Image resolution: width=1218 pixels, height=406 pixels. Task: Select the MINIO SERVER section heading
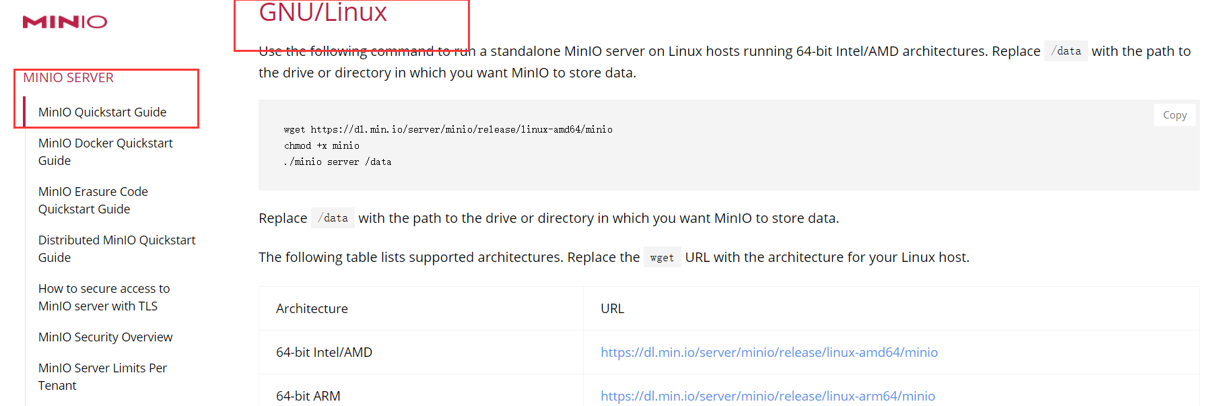click(68, 77)
